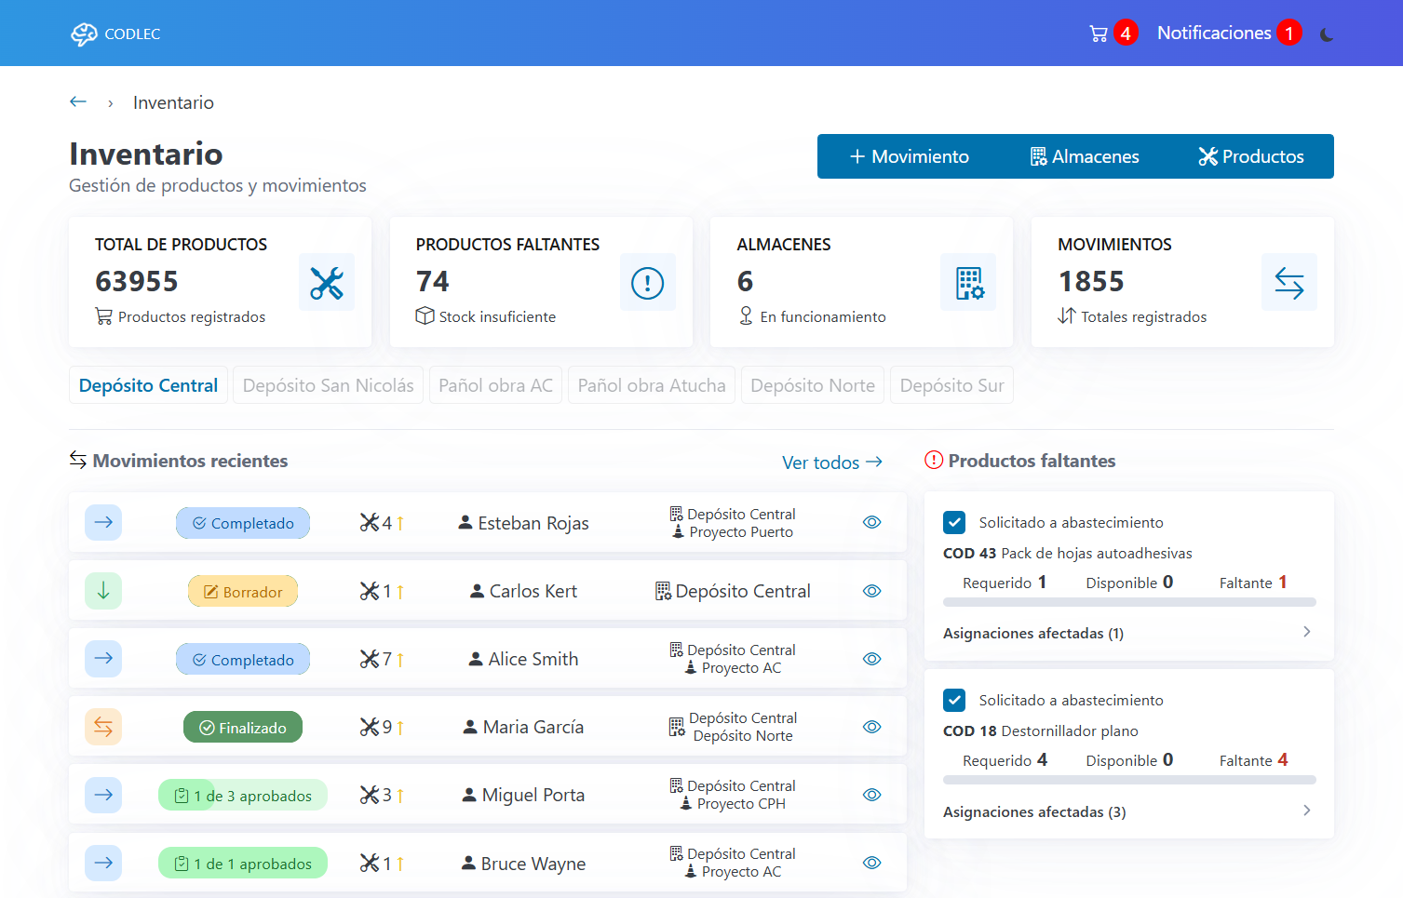The height and width of the screenshot is (898, 1403).
Task: Click the building icon in Almacenes card
Action: point(968,282)
